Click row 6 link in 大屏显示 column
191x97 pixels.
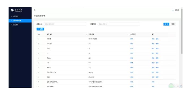click(132, 63)
